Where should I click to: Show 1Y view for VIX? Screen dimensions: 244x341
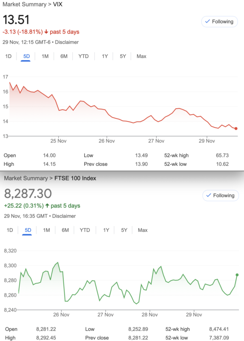(x=105, y=56)
